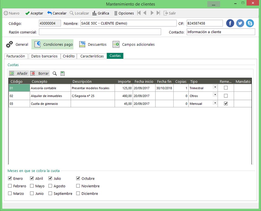Check the Septiembre month checkbox
This screenshot has height=211, width=261.
click(x=50, y=193)
